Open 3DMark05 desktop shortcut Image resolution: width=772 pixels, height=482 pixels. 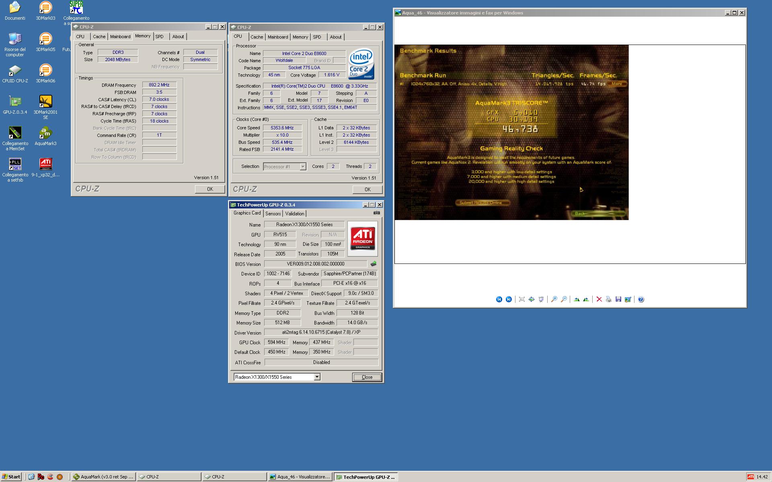pyautogui.click(x=45, y=42)
